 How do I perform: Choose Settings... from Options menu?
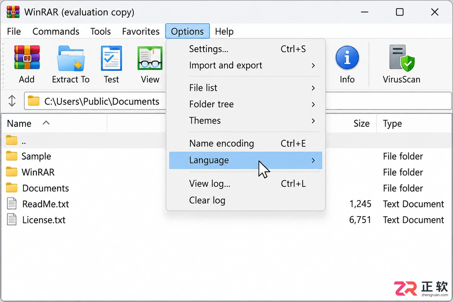point(245,49)
